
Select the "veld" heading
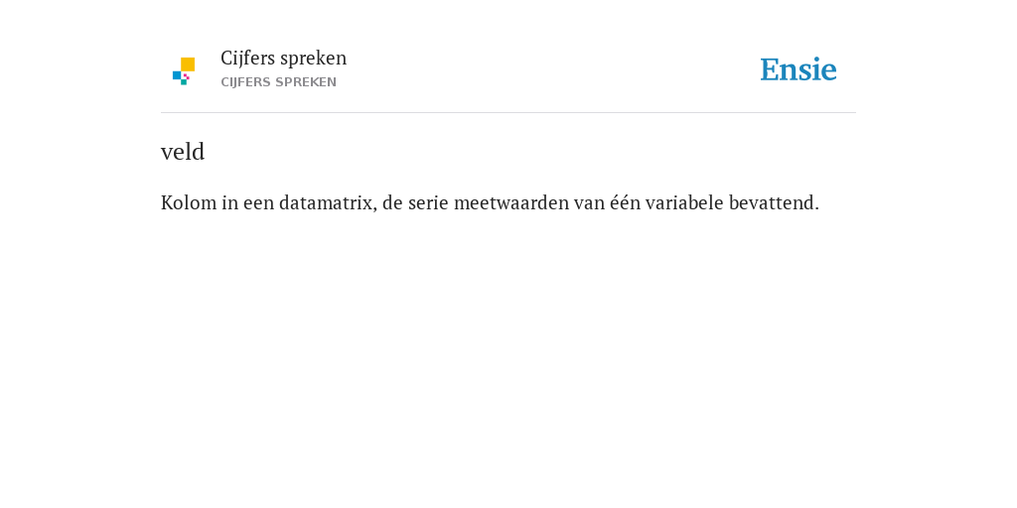[x=183, y=152]
